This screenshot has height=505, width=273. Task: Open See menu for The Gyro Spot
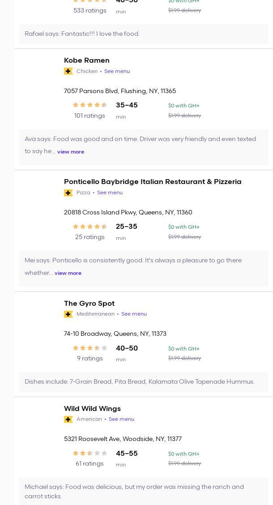click(x=134, y=314)
